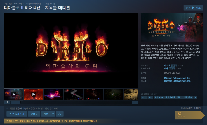Select the 핵 앤 슬래시 tag
207x125 pixels.
[170, 97]
